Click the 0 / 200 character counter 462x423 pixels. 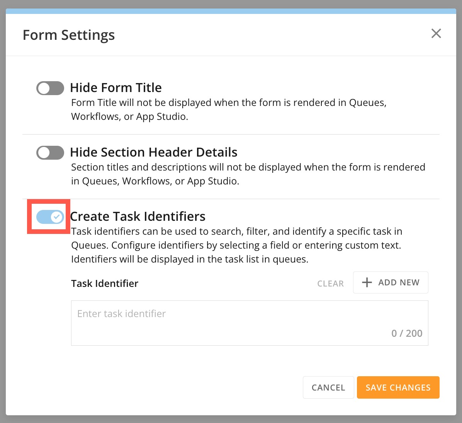(x=407, y=333)
